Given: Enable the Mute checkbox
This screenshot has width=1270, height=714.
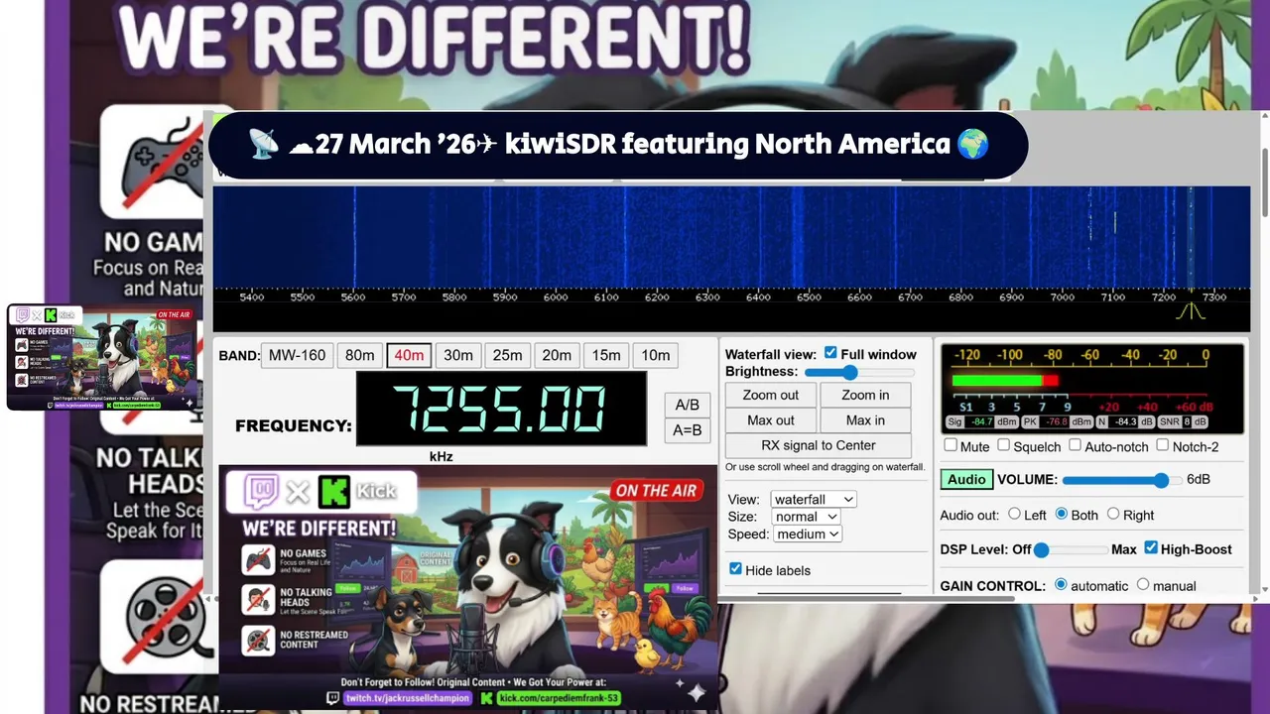Looking at the screenshot, I should [x=951, y=445].
